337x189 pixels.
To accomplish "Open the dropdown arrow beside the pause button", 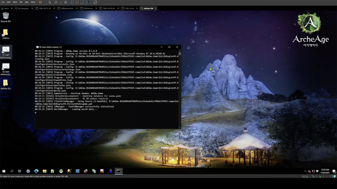I will 43,2.
